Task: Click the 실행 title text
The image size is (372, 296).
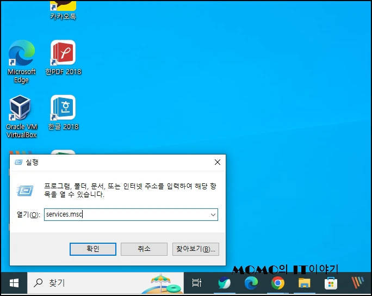Action: pyautogui.click(x=32, y=162)
